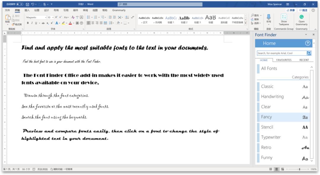Open the Change Case Aa dropdown
This screenshot has width=320, height=175.
pos(66,17)
